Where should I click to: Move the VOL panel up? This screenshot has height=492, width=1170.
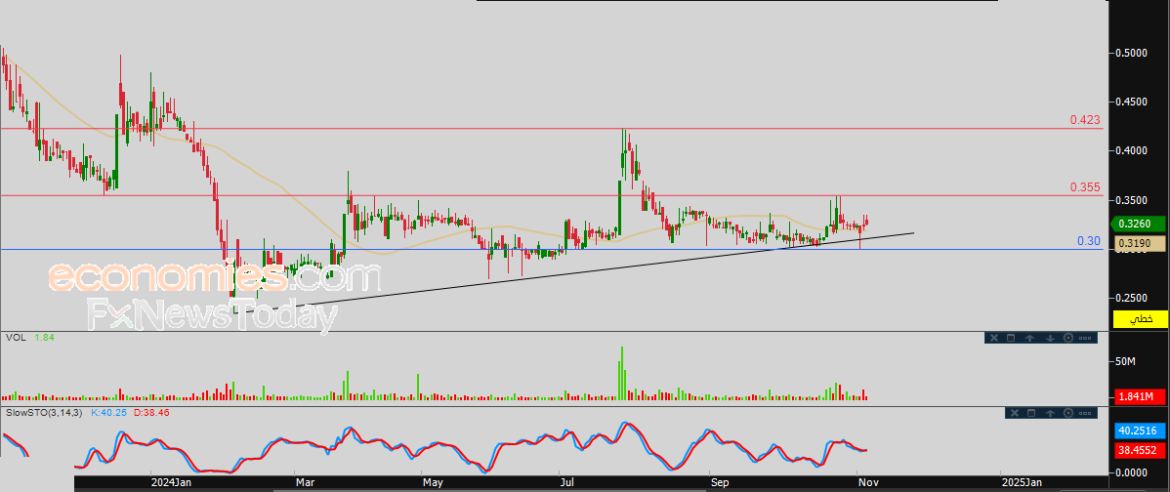[1029, 338]
